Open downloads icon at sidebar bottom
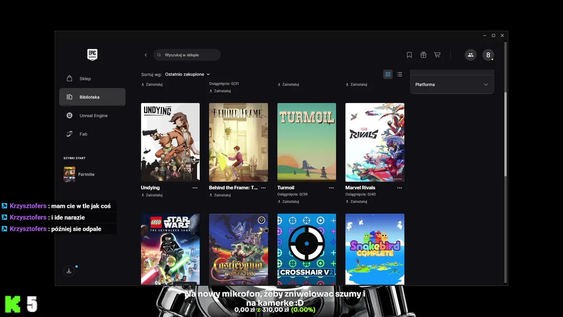Image resolution: width=563 pixels, height=317 pixels. 69,271
